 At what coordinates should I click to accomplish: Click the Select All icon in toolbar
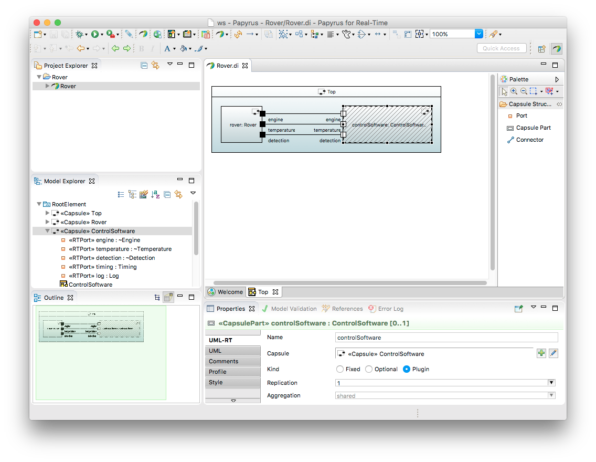click(283, 34)
